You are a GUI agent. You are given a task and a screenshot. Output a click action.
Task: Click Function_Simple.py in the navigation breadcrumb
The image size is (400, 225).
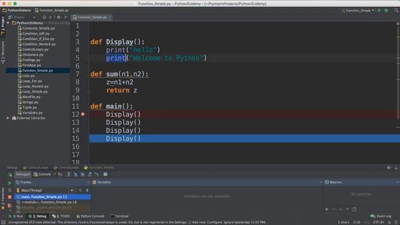(52, 11)
